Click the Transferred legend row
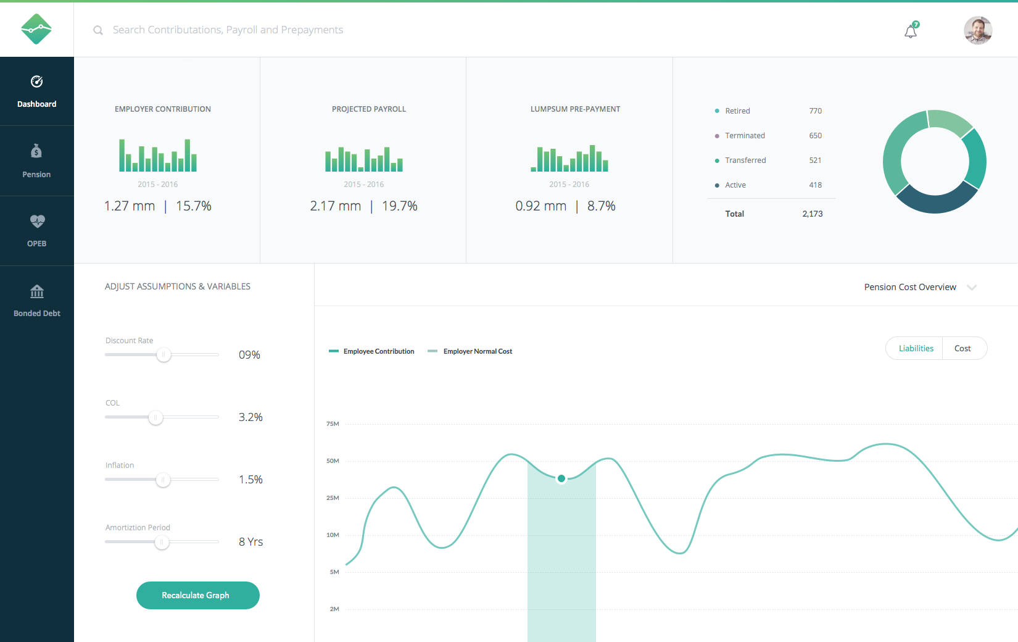This screenshot has height=642, width=1018. 768,160
